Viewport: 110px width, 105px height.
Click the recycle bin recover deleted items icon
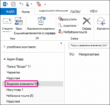point(41,21)
